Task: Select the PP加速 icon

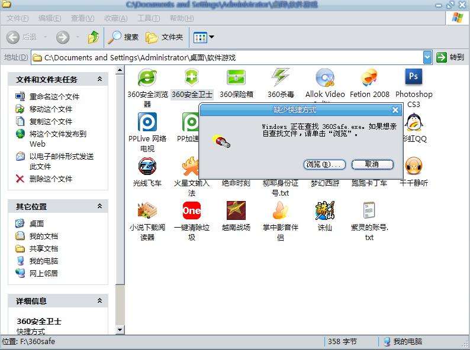Action: pos(190,122)
